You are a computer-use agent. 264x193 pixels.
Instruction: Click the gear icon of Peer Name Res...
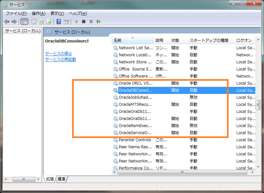point(115,147)
